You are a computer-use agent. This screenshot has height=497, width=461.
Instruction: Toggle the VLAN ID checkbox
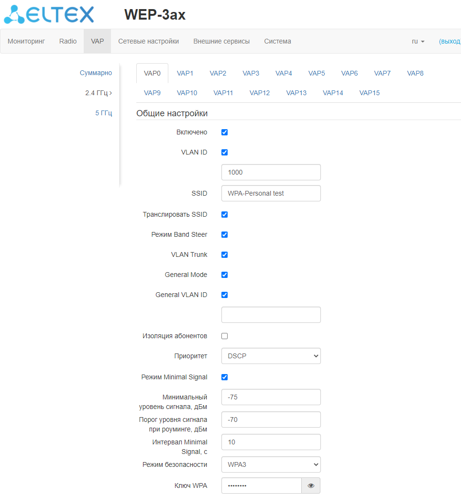225,153
